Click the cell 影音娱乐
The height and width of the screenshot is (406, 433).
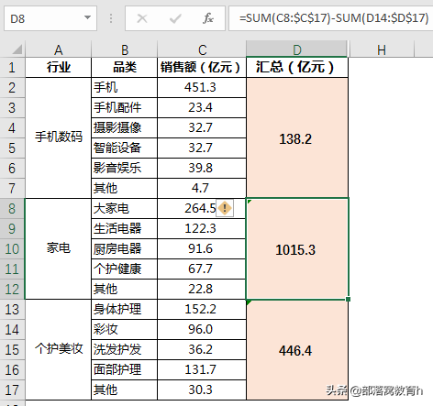coord(125,169)
